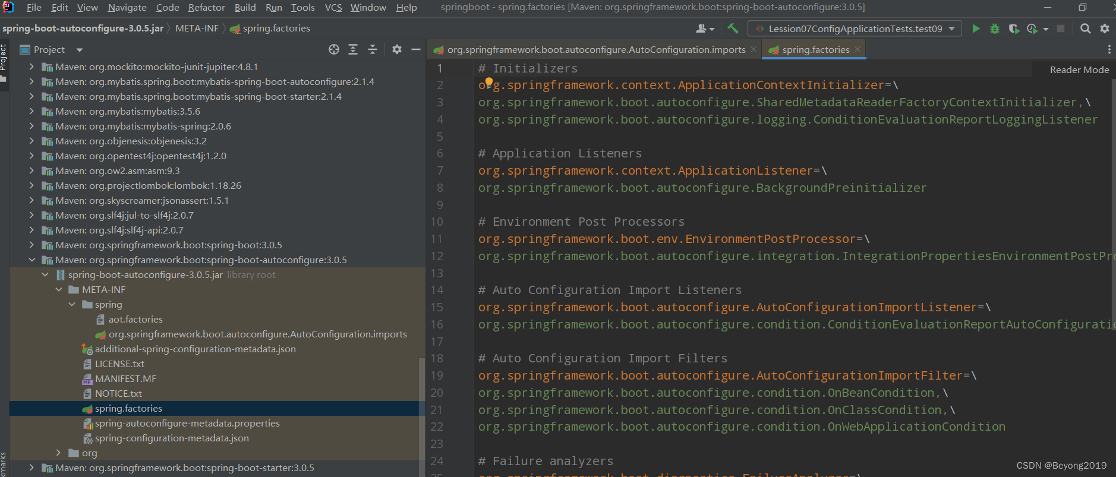This screenshot has width=1116, height=477.
Task: Hide the Project tool window
Action: pos(416,49)
